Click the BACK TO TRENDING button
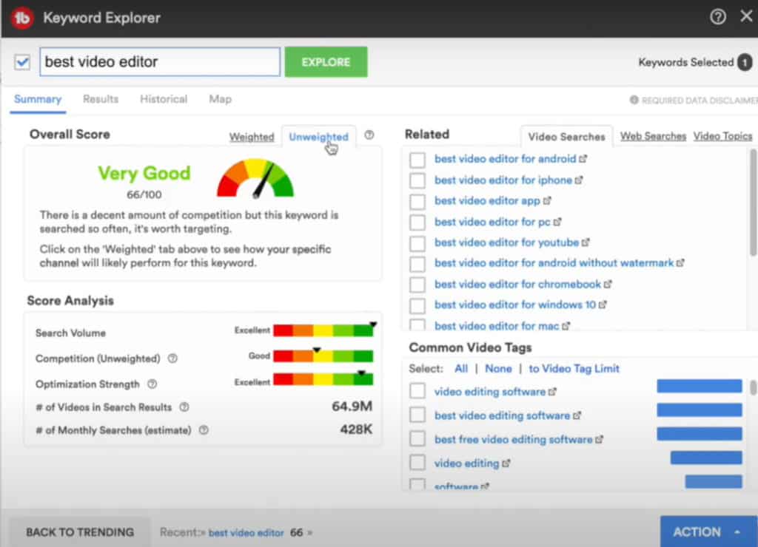 (x=80, y=531)
